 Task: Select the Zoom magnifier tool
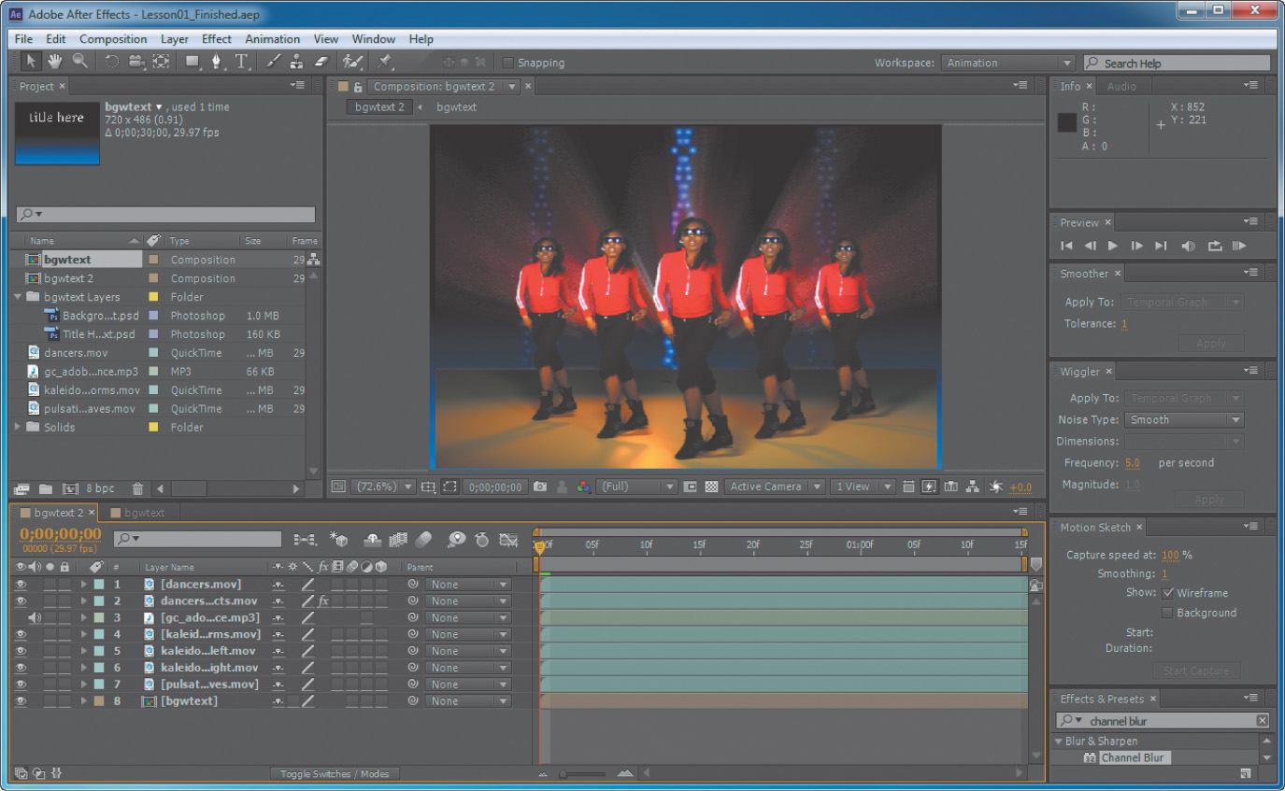pyautogui.click(x=79, y=62)
